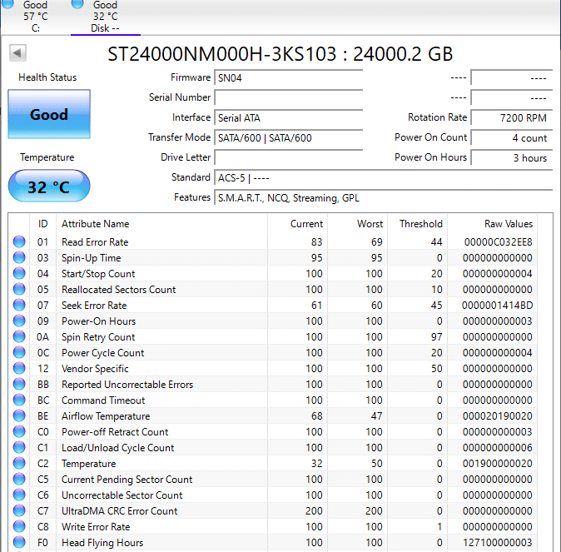This screenshot has width=561, height=552.
Task: Click the Standard field showing ACS-5
Action: tap(383, 178)
